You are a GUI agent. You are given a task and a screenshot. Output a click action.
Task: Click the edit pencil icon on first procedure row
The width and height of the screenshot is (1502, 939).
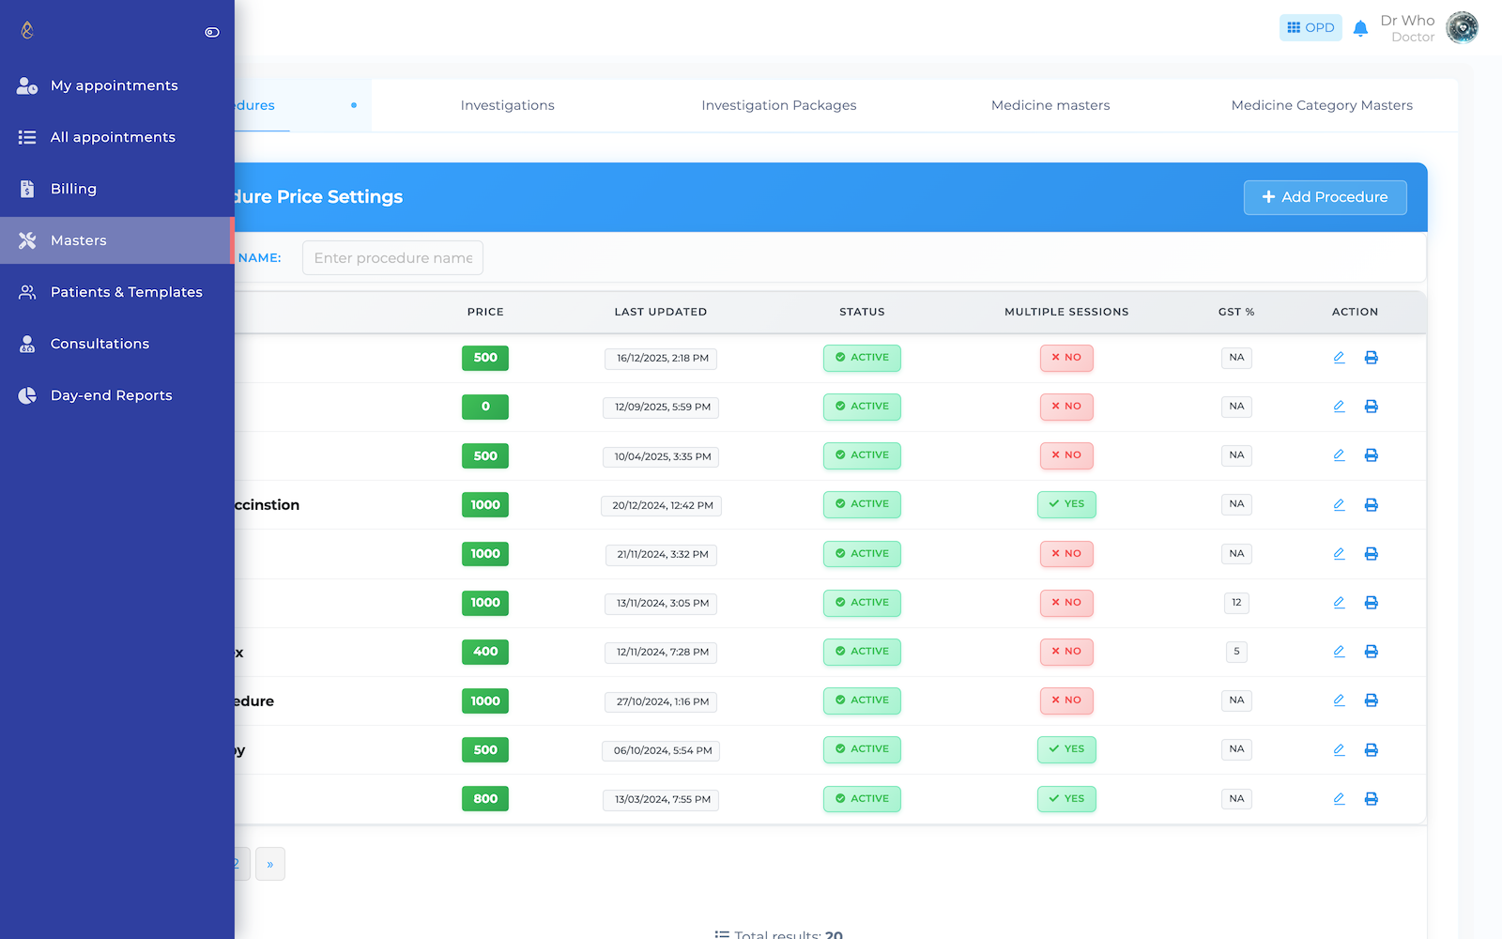tap(1339, 357)
